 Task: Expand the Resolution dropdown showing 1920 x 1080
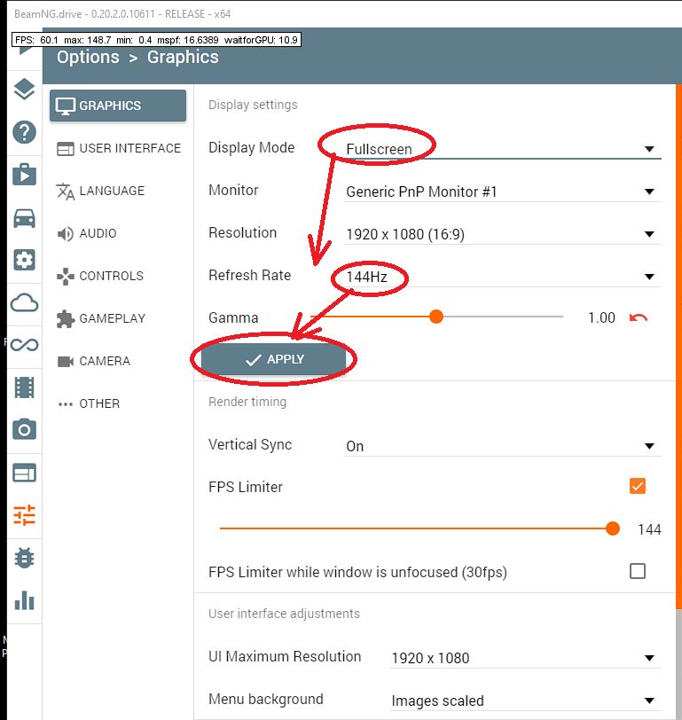[x=503, y=234]
